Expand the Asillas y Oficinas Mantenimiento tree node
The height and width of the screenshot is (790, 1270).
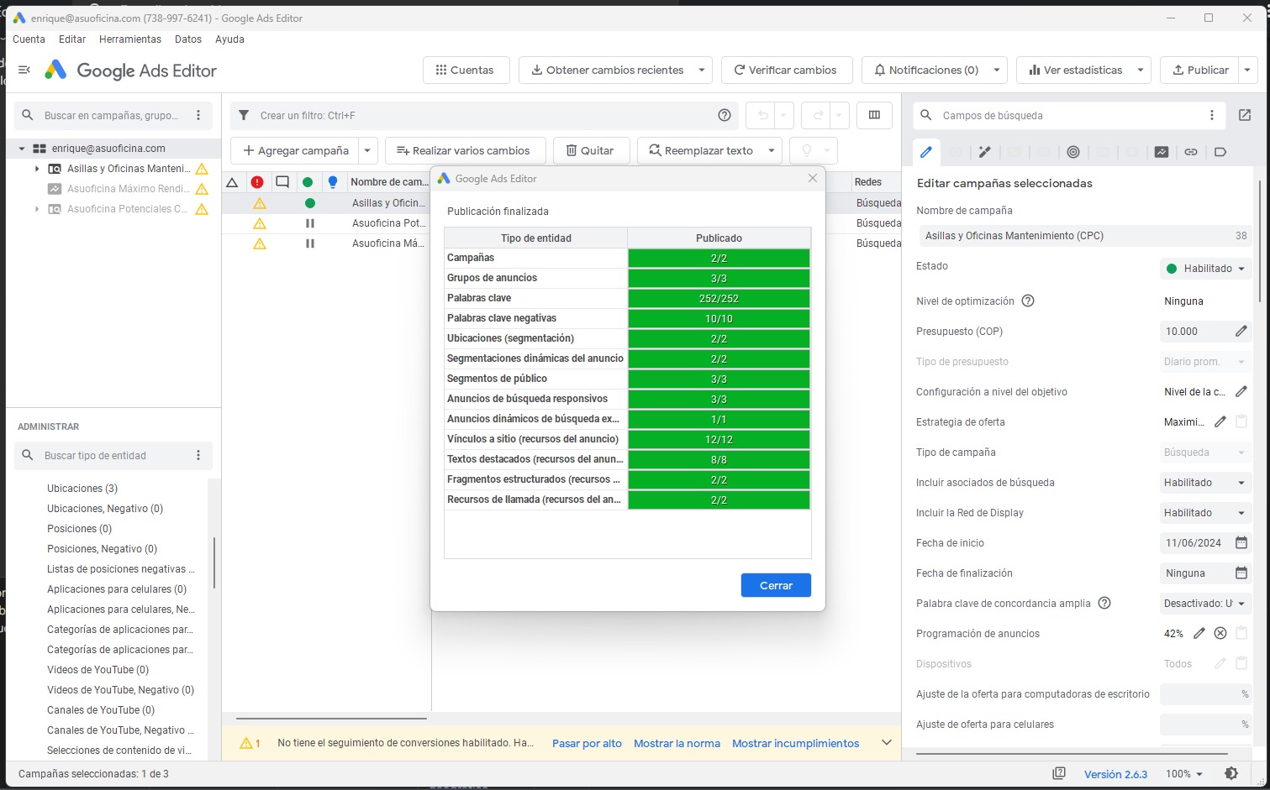37,169
